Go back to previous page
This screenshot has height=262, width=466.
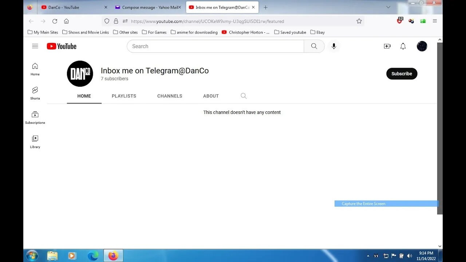[31, 21]
